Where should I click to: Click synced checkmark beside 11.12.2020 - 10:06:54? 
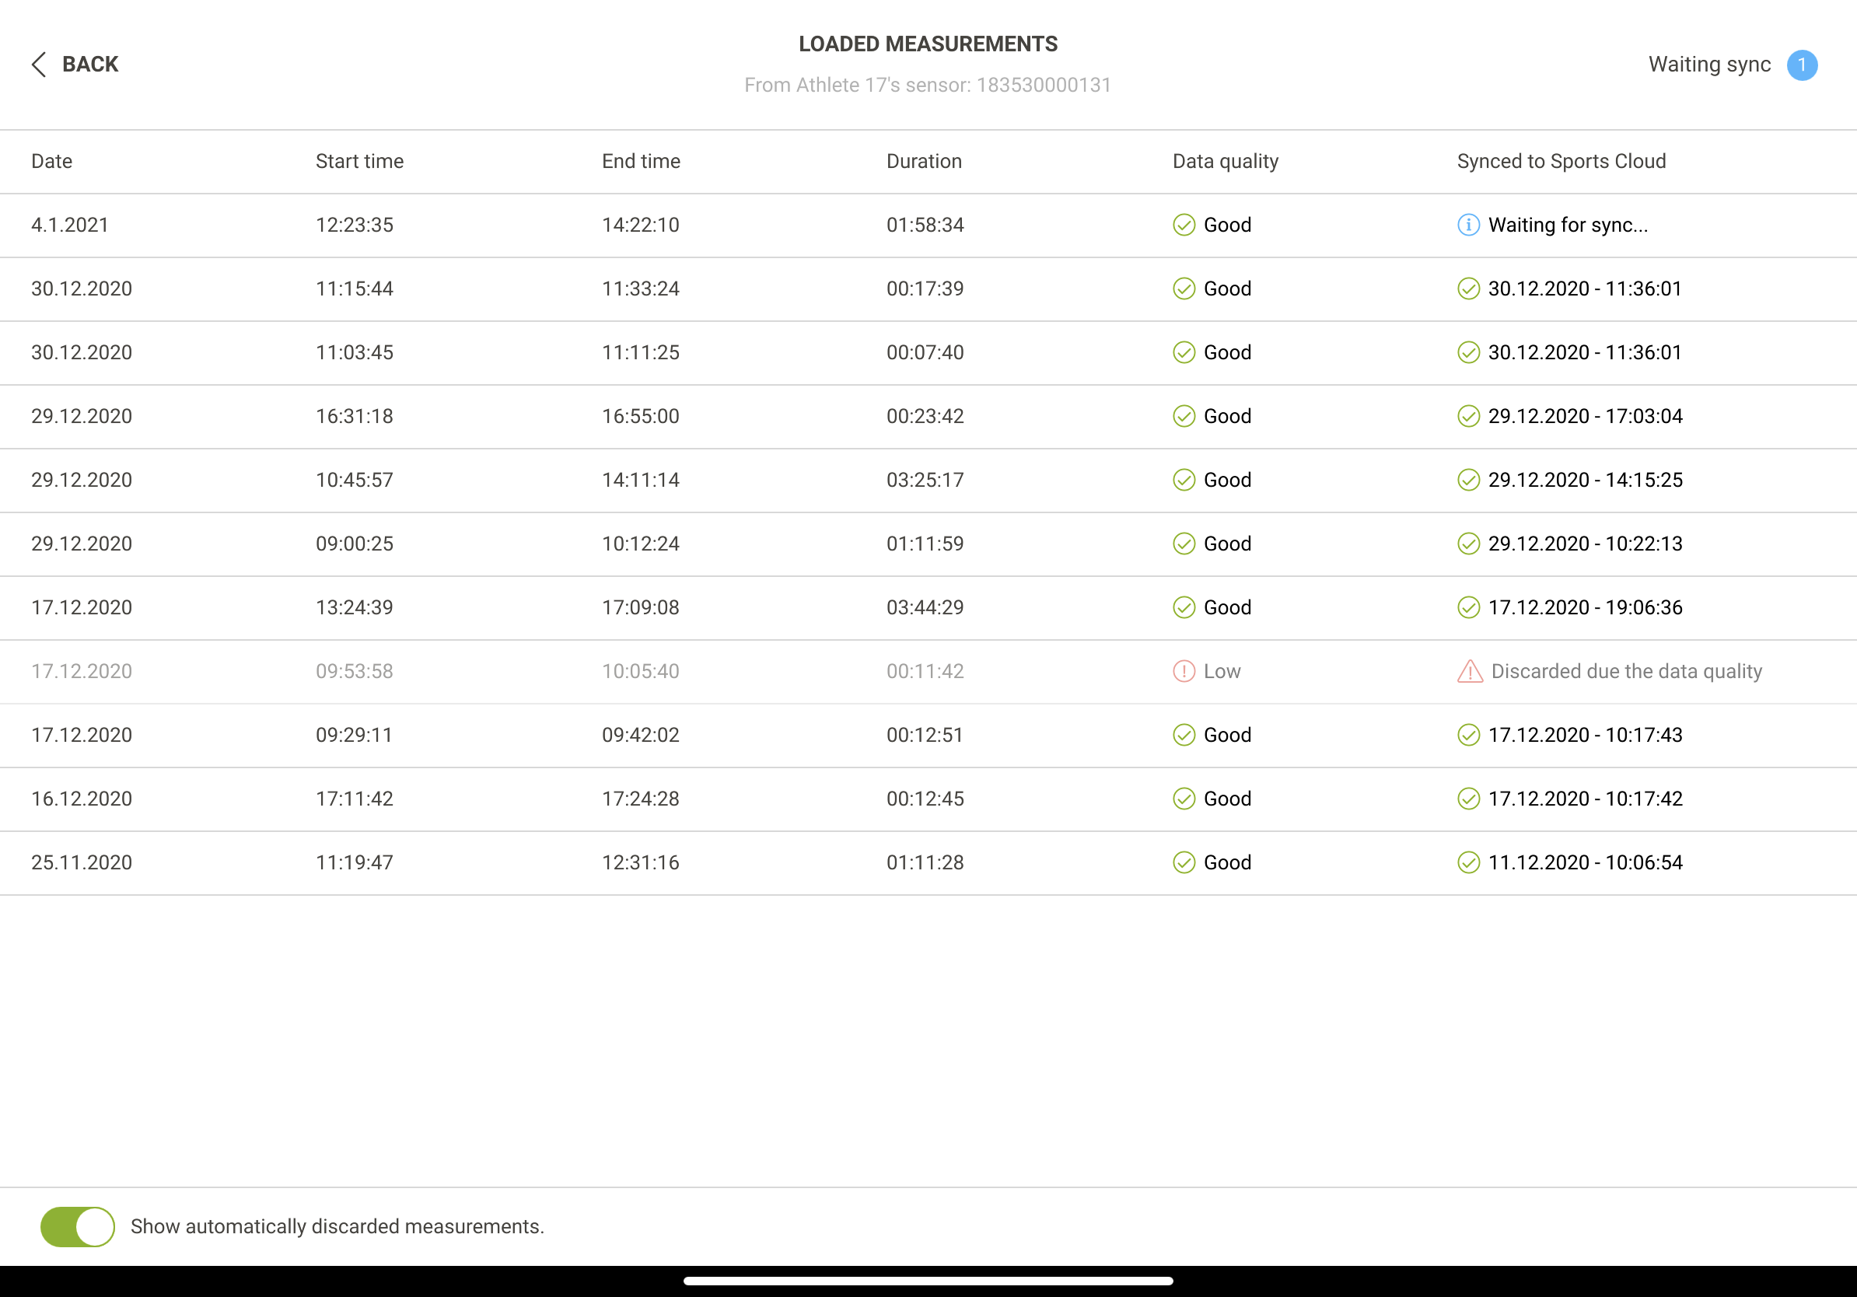pos(1468,863)
